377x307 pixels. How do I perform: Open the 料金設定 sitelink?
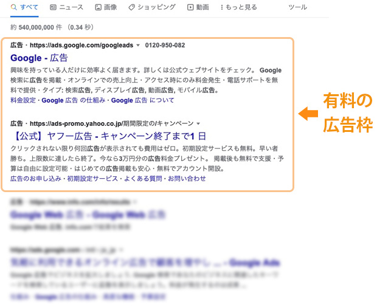pyautogui.click(x=23, y=100)
